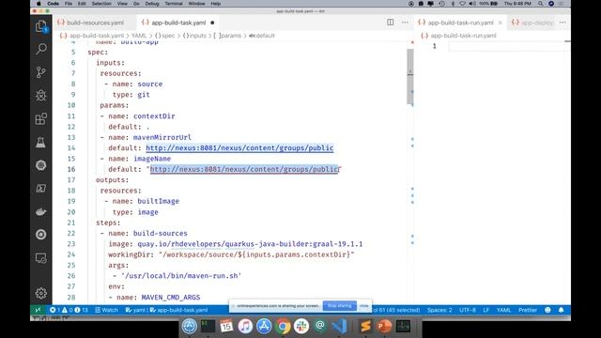Screen dimensions: 601x338
Task: Change LF end-of-line sequence
Action: pos(486,310)
